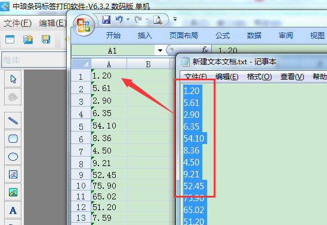Open print preview magnifier icon
Viewport: 327px width, 225px height.
coord(158,20)
